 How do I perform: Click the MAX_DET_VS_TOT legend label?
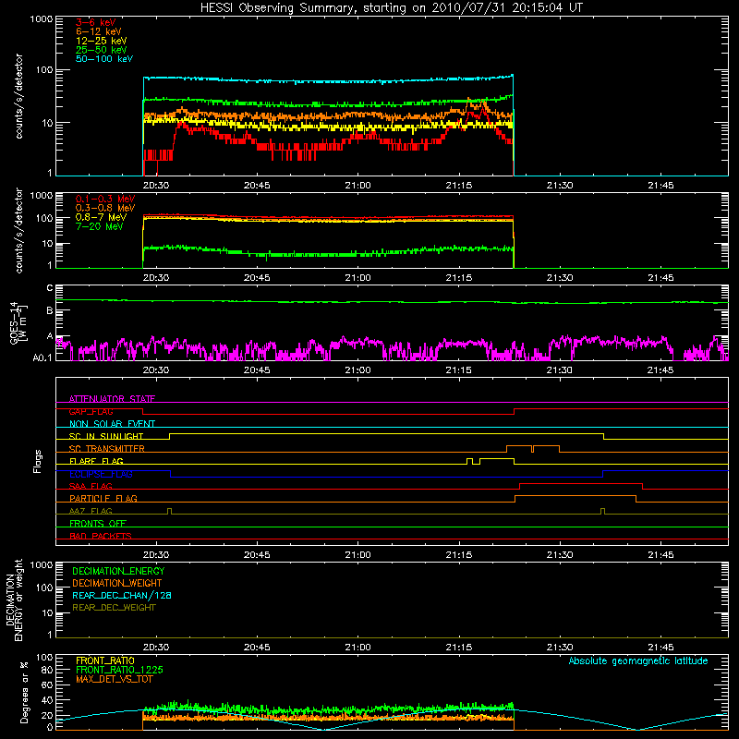click(114, 679)
